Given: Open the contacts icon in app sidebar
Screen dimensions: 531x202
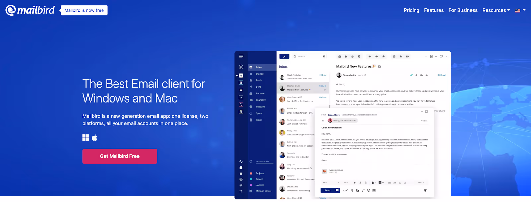Looking at the screenshot, I should 241,174.
